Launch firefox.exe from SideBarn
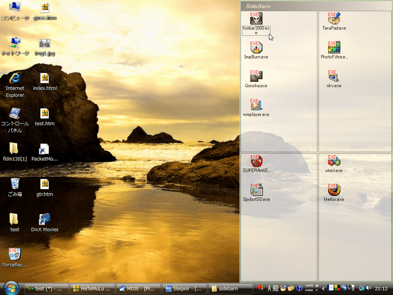The width and height of the screenshot is (393, 295). point(334,190)
